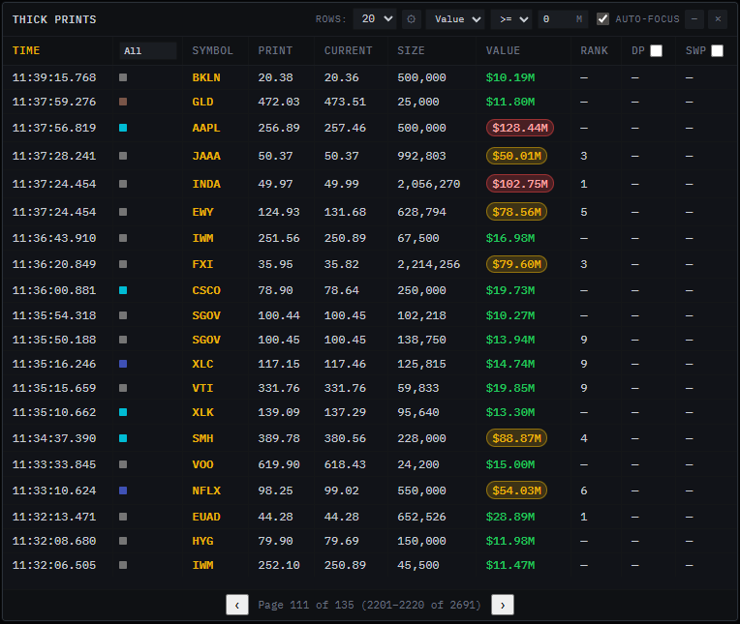Click the THICK PRINTS panel title
Image resolution: width=740 pixels, height=624 pixels.
[x=54, y=19]
